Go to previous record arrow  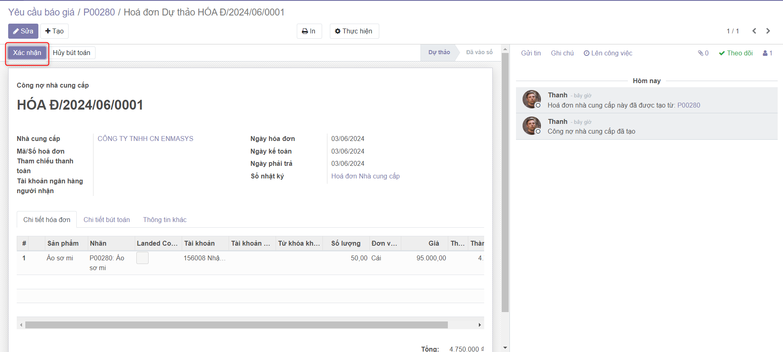point(754,31)
